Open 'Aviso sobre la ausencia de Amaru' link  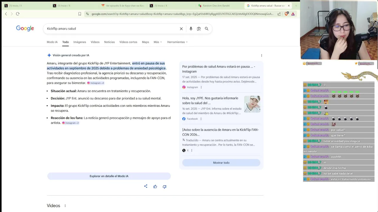[x=220, y=132]
